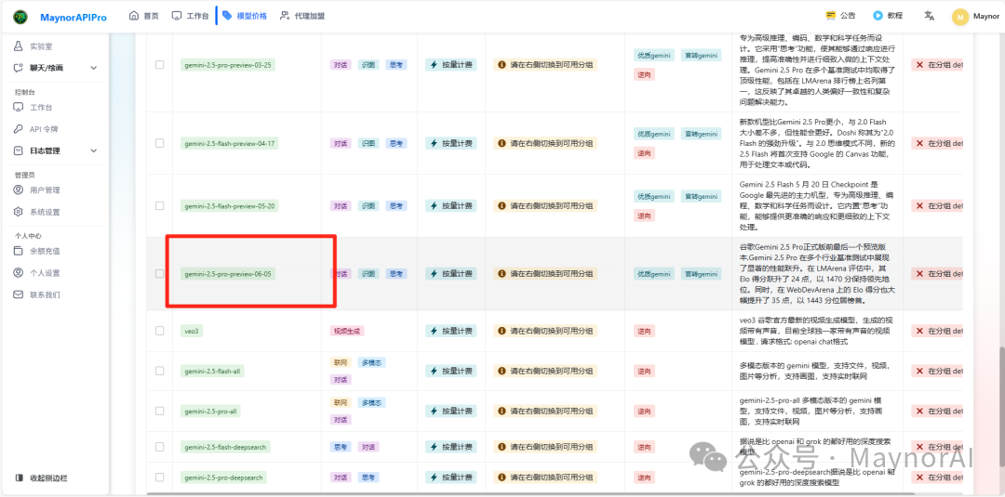Click 多模态 tag in gemini-2.5-pro-all row
This screenshot has width=1005, height=497.
click(371, 402)
